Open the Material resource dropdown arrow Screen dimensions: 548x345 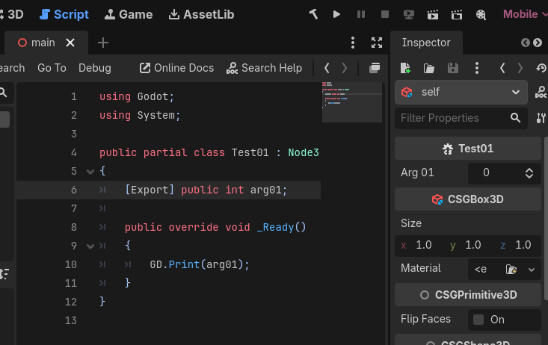coord(532,270)
